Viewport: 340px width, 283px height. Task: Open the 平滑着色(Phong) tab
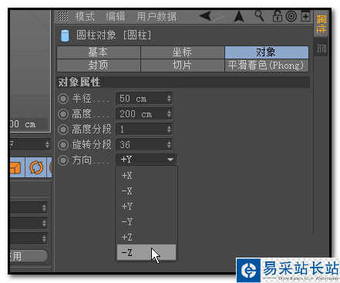click(267, 66)
